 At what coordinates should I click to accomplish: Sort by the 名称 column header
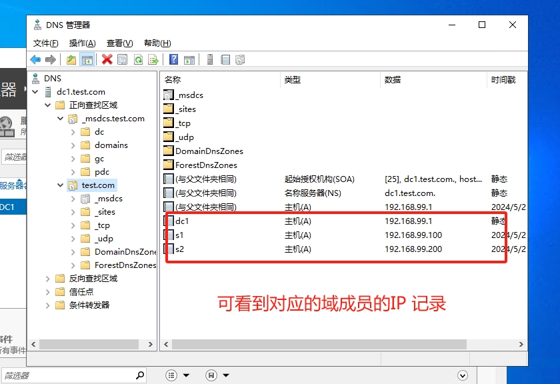point(221,79)
